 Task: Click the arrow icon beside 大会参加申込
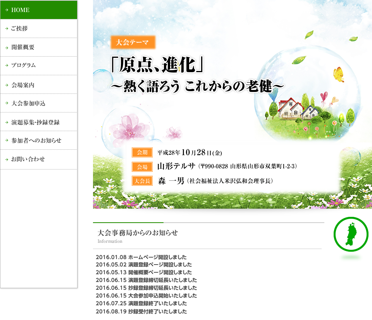click(x=7, y=103)
